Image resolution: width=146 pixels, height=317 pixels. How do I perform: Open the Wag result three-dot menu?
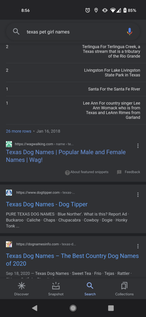[138, 146]
